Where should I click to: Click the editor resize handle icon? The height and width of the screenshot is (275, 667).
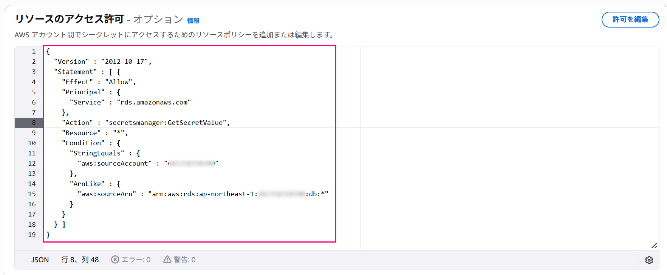click(x=654, y=246)
